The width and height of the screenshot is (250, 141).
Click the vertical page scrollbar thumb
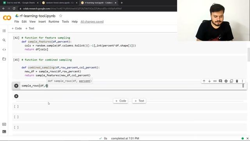pyautogui.click(x=249, y=55)
